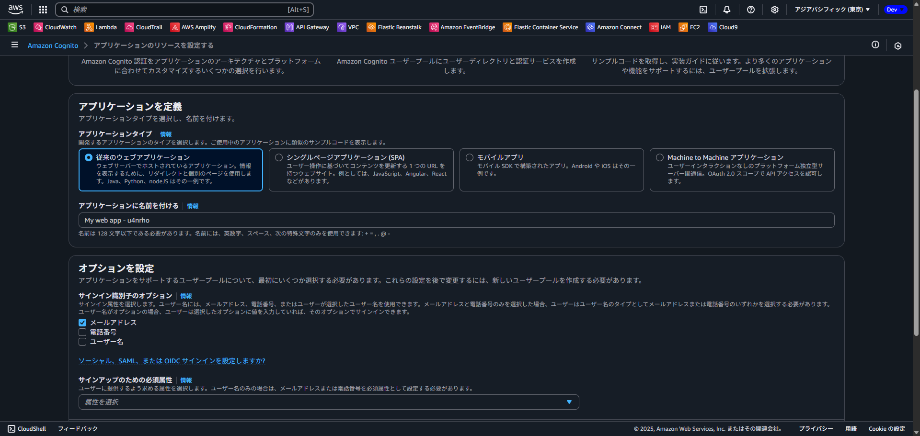Screen dimensions: 920x436
Task: Click the プライバシー footer link
Action: (816, 429)
